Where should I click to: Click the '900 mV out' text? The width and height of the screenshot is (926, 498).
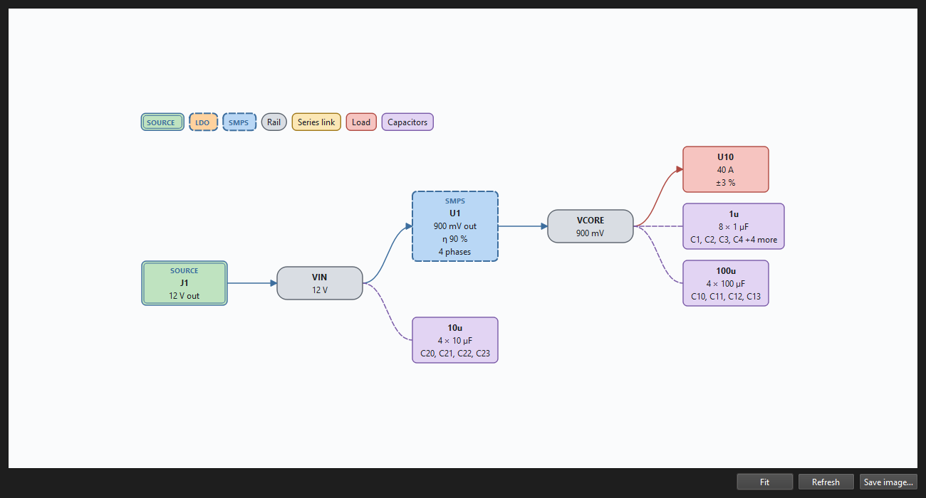tap(455, 226)
